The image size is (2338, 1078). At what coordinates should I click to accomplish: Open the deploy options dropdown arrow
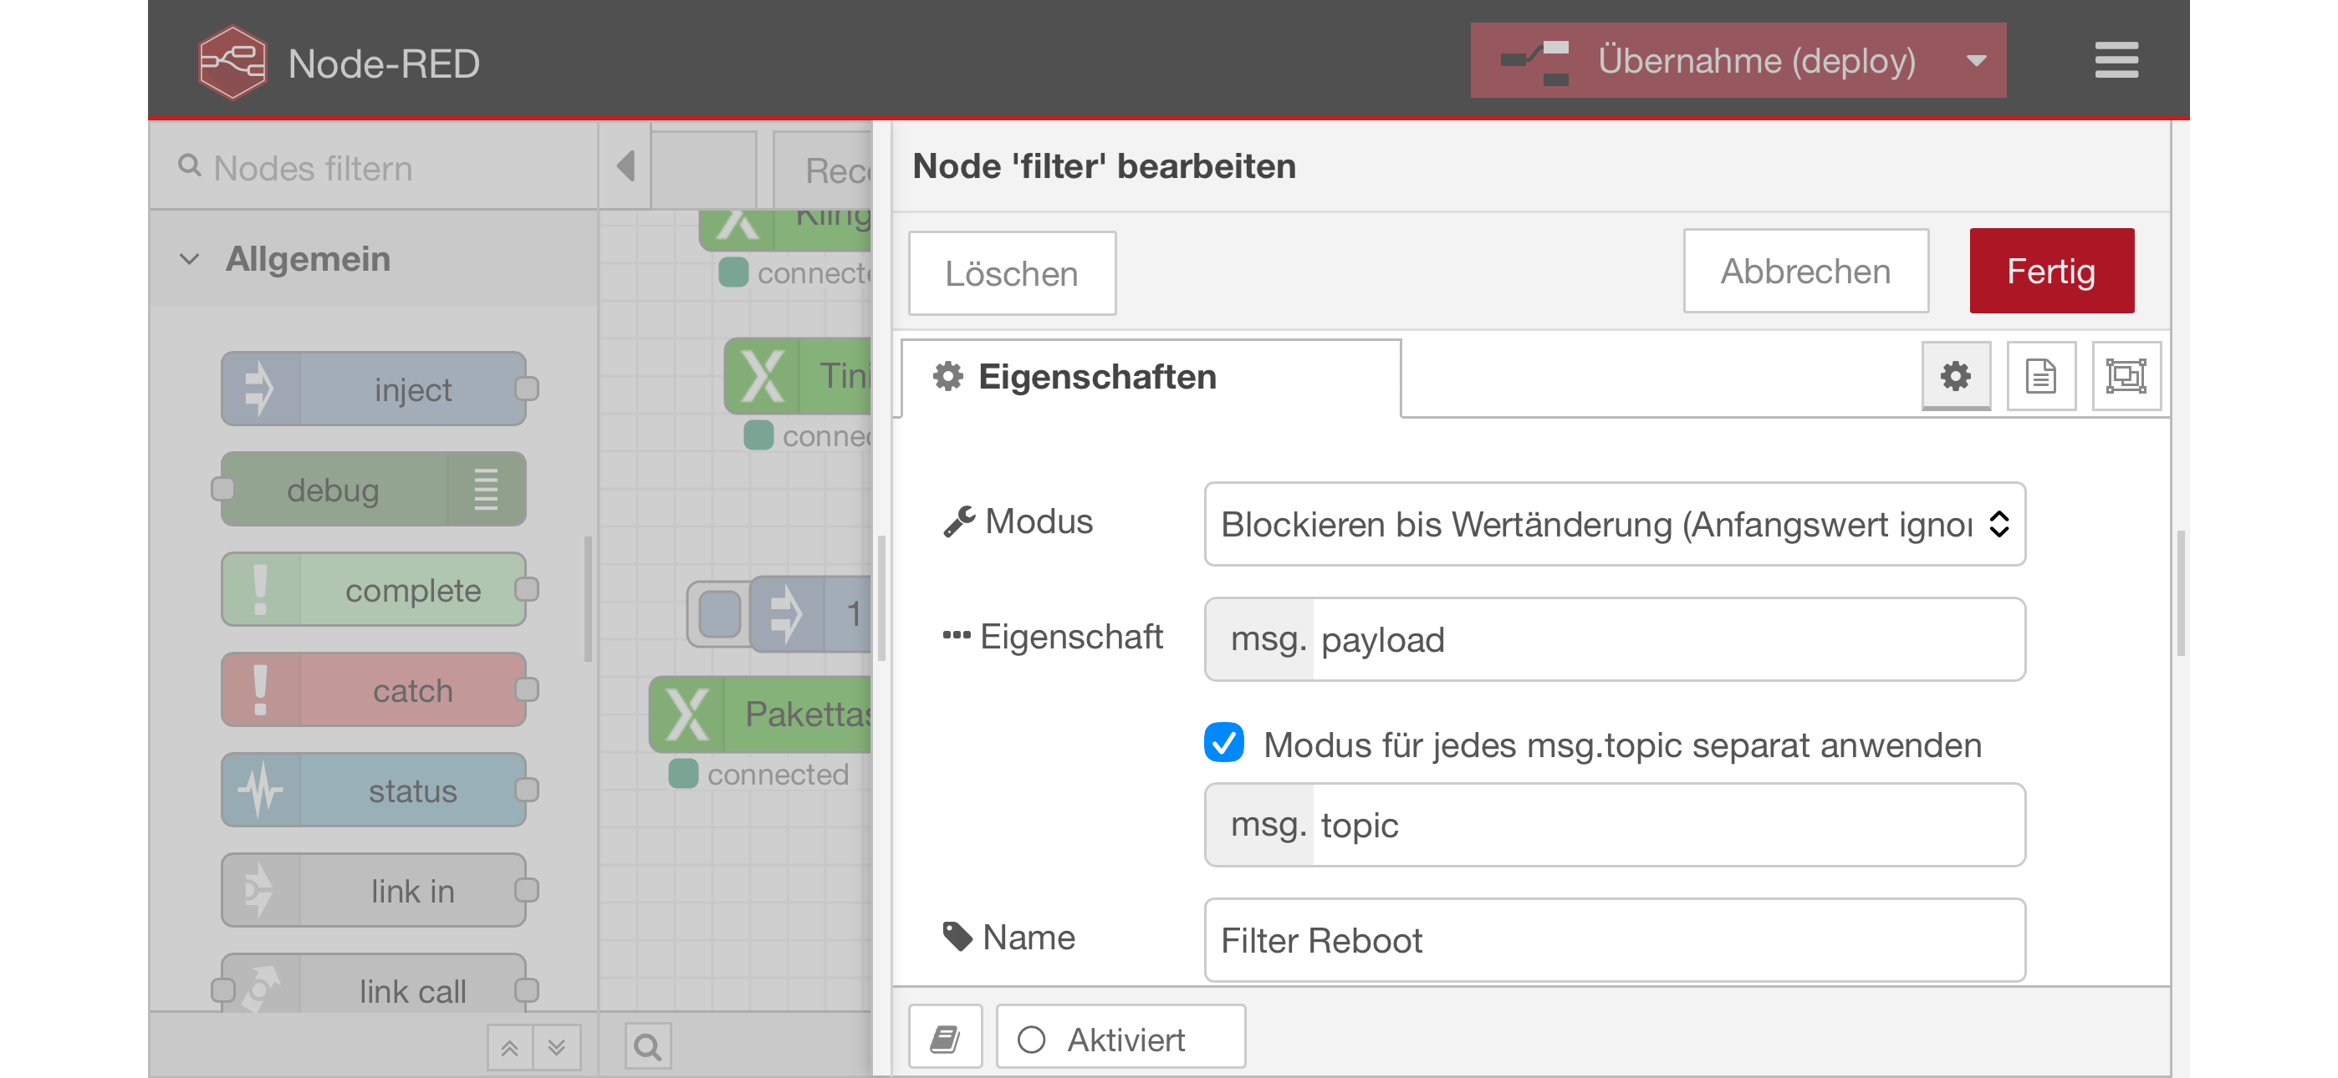[1975, 61]
